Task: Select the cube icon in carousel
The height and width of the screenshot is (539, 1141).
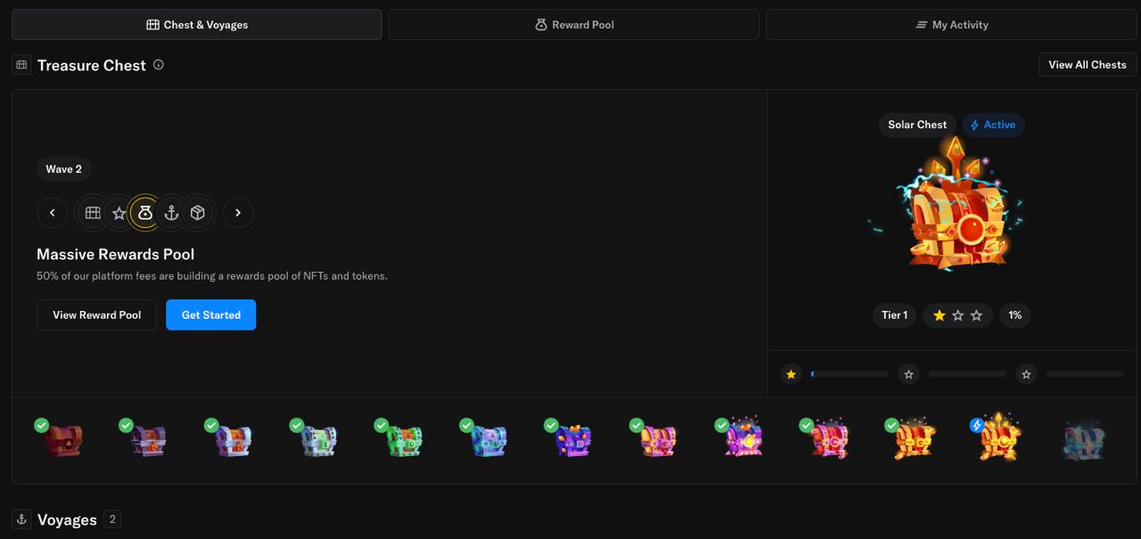Action: point(198,213)
